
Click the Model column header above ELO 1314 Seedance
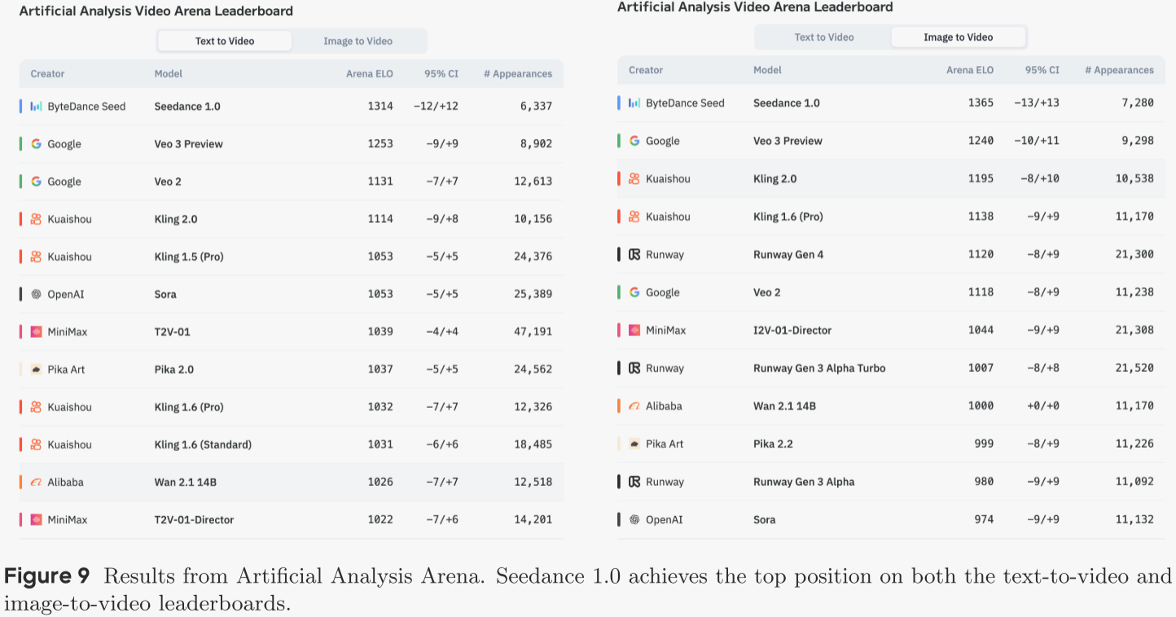[169, 73]
